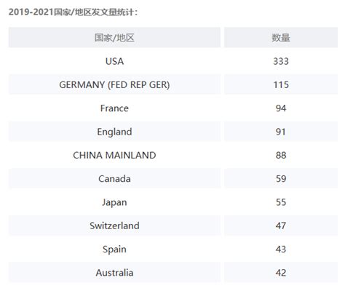Click the 国家/地区 column header
Viewport: 345px width, 291px height.
[x=114, y=38]
